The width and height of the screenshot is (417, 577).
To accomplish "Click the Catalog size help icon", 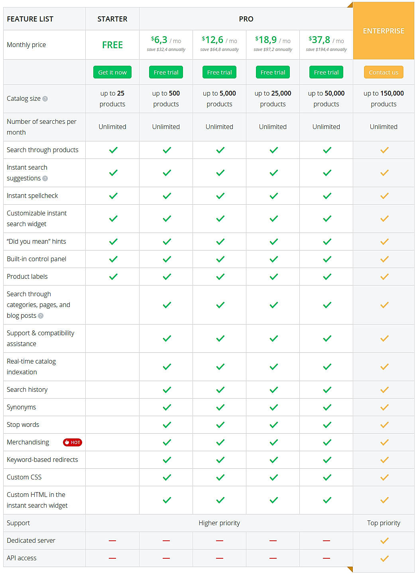I will 44,99.
